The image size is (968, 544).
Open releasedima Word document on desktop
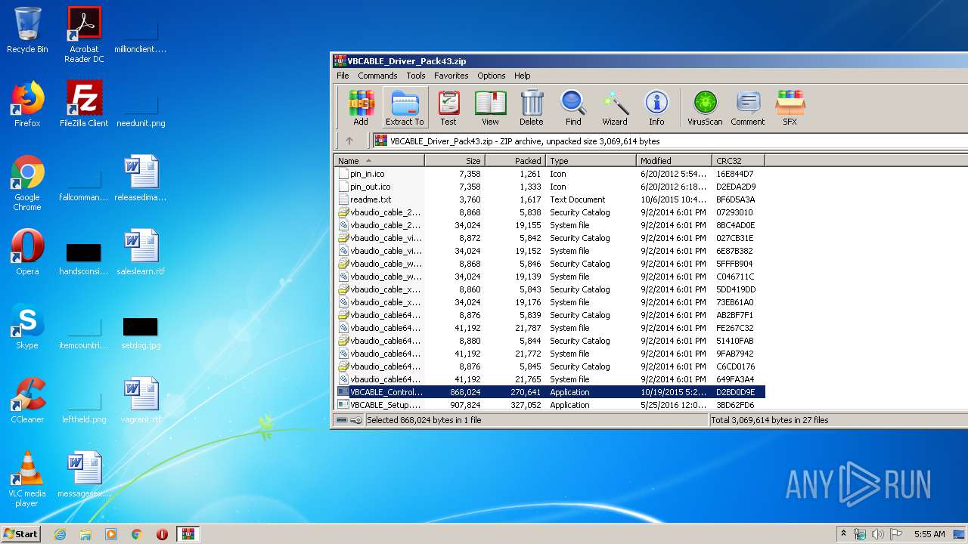141,178
